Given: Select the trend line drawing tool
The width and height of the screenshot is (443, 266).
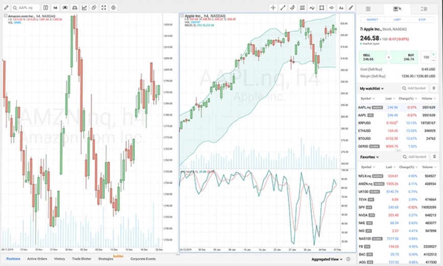Looking at the screenshot, I should (x=283, y=8).
